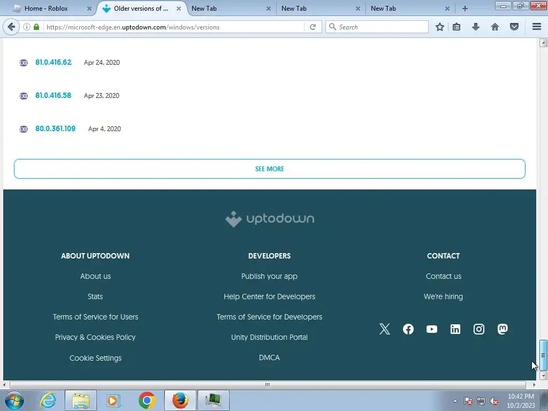This screenshot has height=411, width=548.
Task: Click EXE icon beside 81.0.416.62
Action: tap(24, 63)
